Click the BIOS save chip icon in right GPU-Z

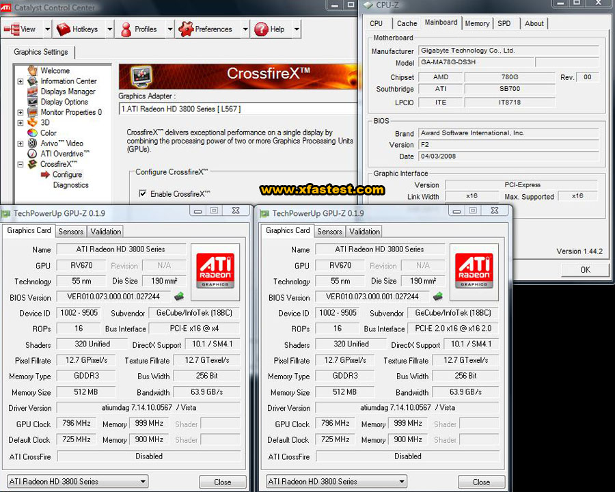[438, 296]
